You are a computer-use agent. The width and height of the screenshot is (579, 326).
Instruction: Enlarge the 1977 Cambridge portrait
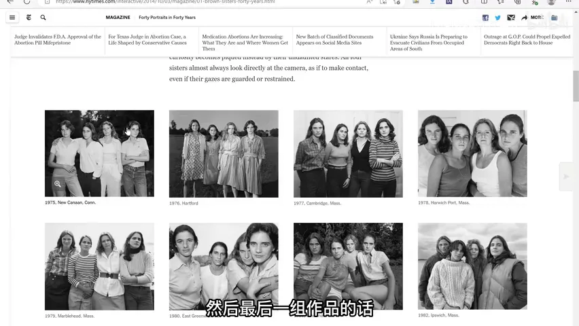(348, 153)
